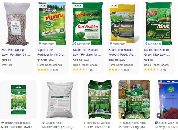Open the Nutrite Mineral Lawn Fertilizer title
Viewport: 178px width, 130px height.
coord(18,127)
